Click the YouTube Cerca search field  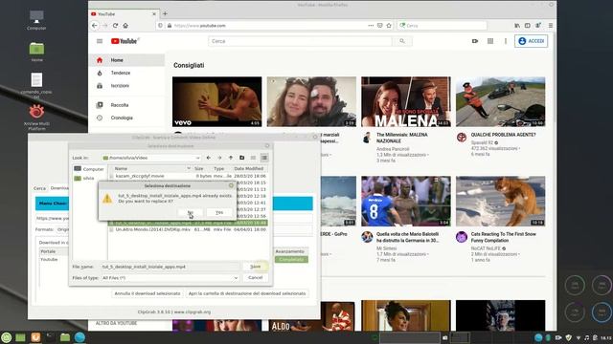pyautogui.click(x=300, y=41)
